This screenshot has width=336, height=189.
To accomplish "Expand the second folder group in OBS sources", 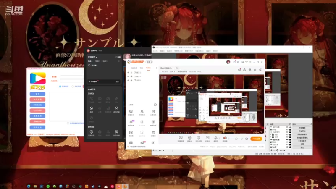I will (270, 137).
